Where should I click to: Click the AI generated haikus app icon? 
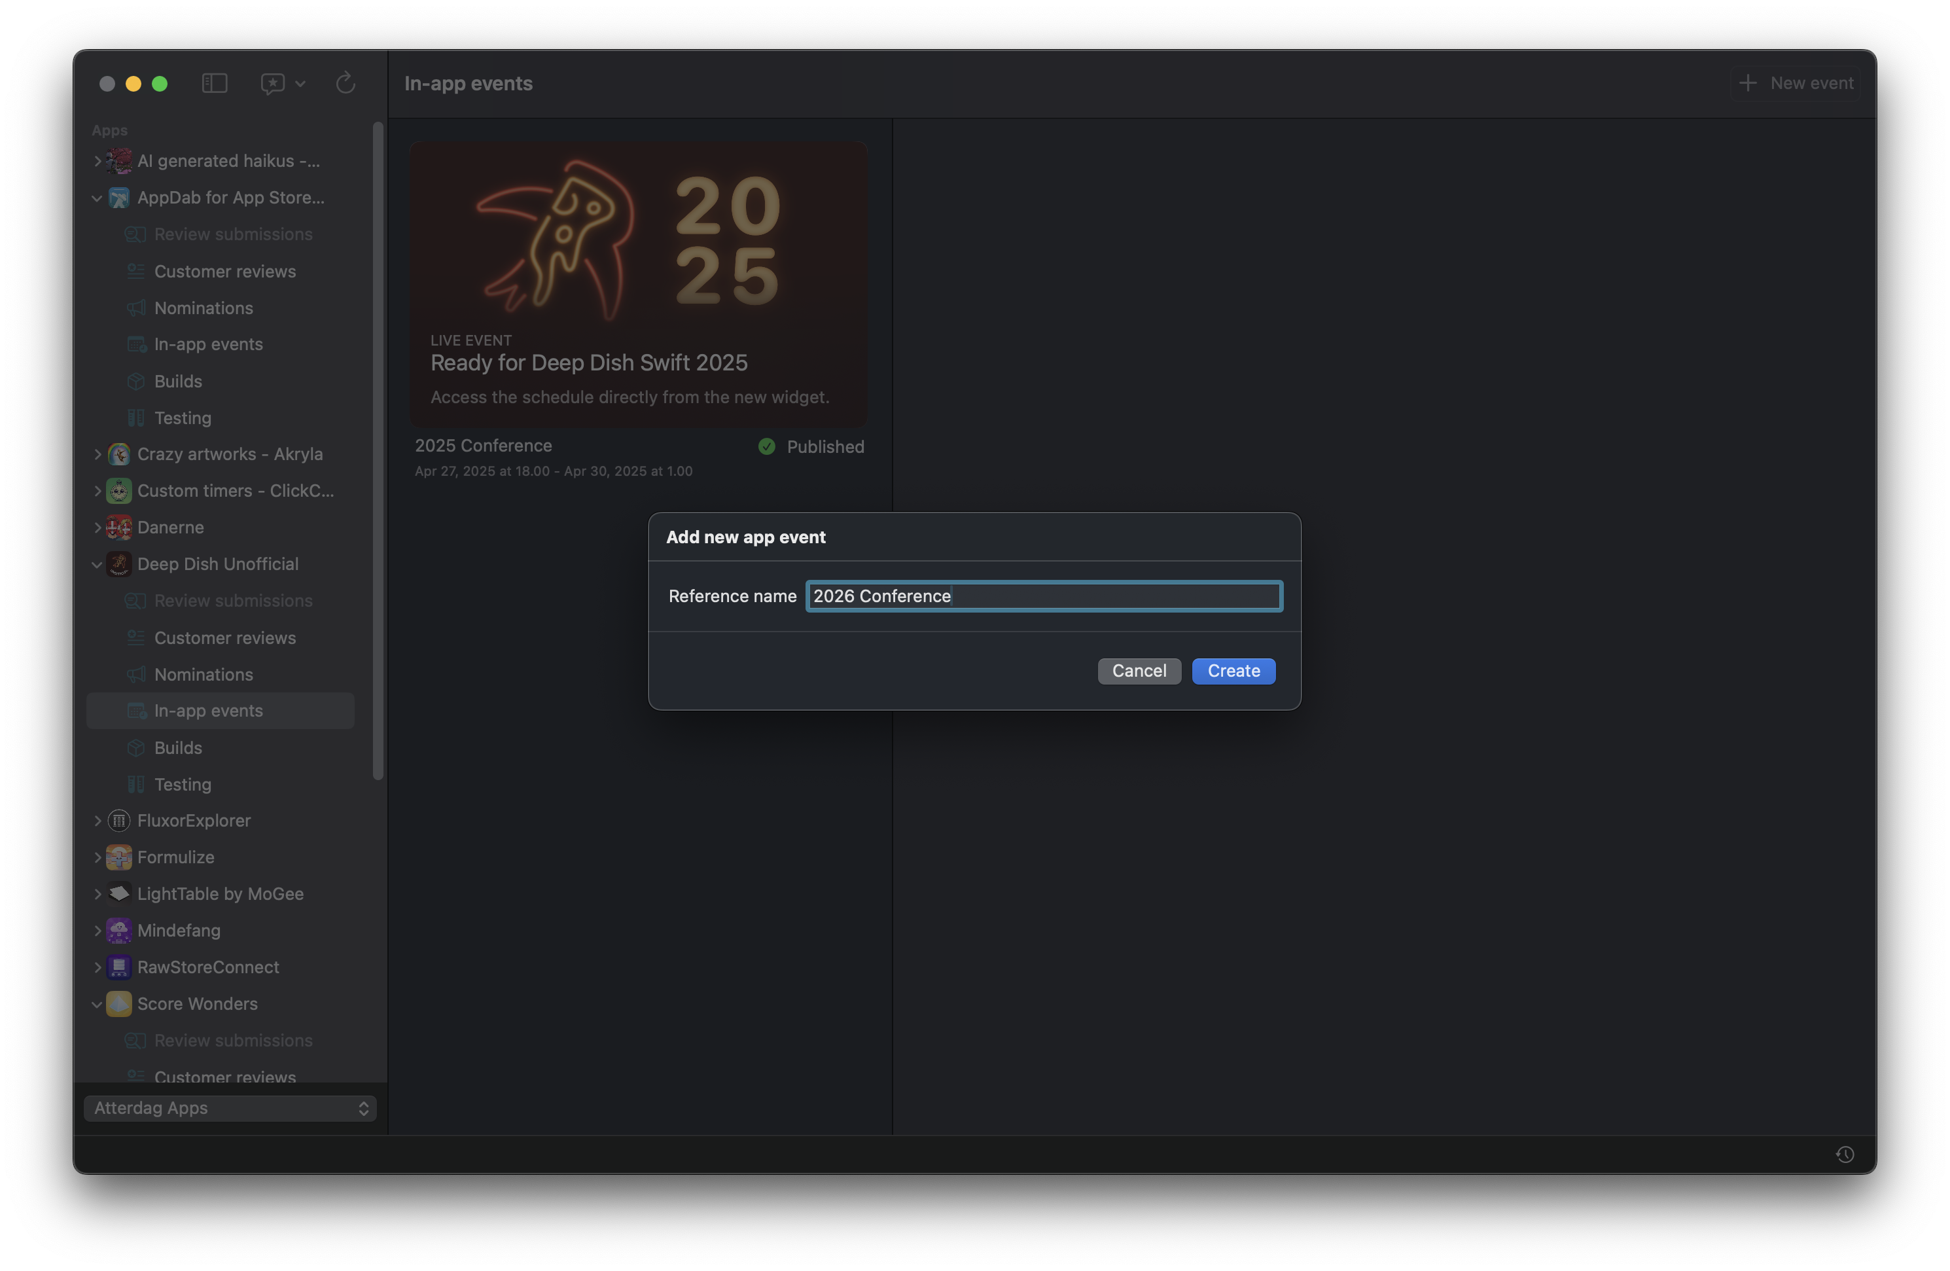[x=119, y=160]
